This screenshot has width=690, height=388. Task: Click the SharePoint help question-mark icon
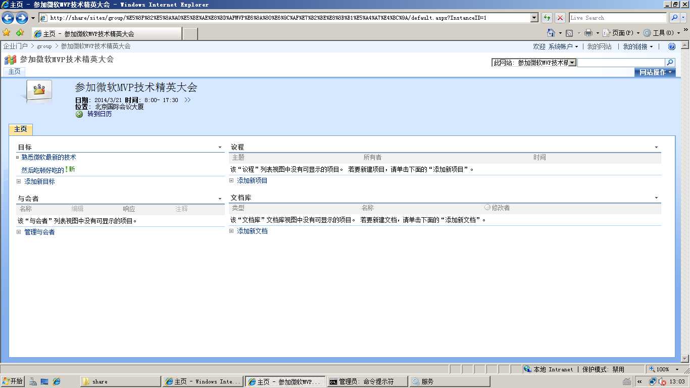point(672,46)
